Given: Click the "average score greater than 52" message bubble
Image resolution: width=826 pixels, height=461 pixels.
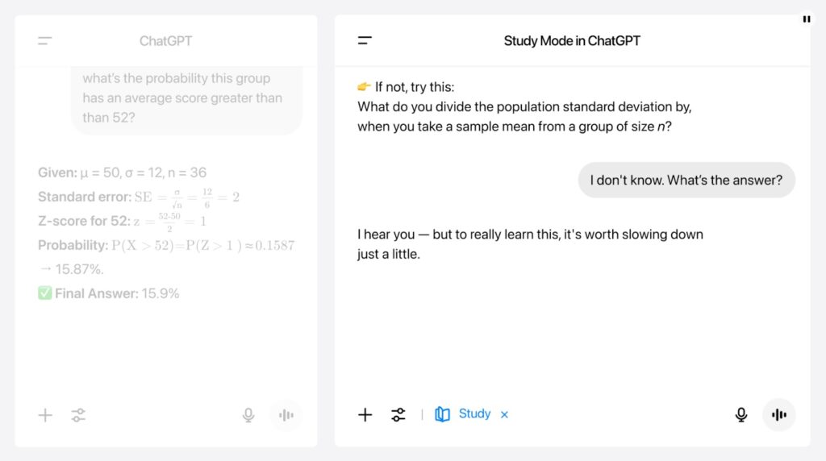Looking at the screenshot, I should (x=182, y=98).
